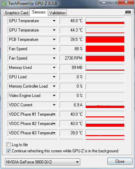Screen dimensions: 135x169
Task: Open the Validation tab
Action: 57,13
